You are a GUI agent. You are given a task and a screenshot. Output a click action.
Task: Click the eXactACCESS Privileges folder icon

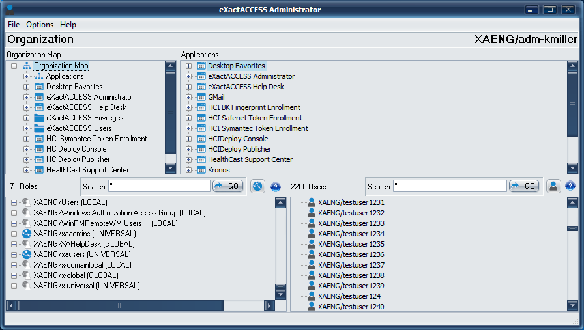39,118
